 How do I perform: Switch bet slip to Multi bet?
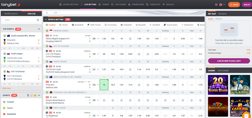pyautogui.click(x=218, y=19)
